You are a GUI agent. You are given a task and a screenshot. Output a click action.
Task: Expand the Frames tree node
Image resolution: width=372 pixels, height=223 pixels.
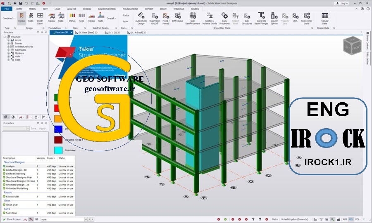pos(9,44)
